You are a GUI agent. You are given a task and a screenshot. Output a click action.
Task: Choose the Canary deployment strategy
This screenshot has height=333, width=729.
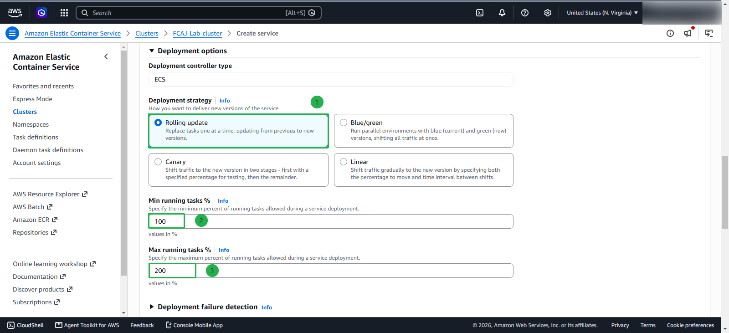tap(238, 170)
